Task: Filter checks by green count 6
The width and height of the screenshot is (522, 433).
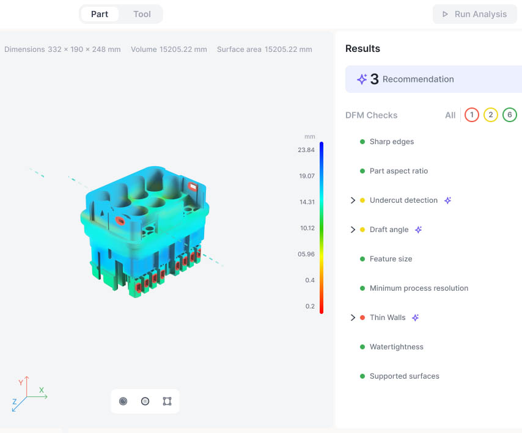Action: click(x=510, y=115)
